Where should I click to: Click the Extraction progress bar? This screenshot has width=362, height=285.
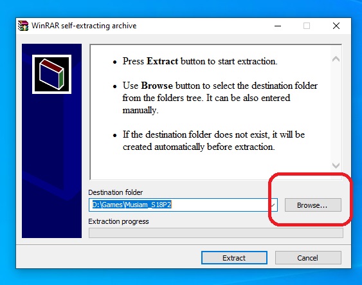click(216, 233)
